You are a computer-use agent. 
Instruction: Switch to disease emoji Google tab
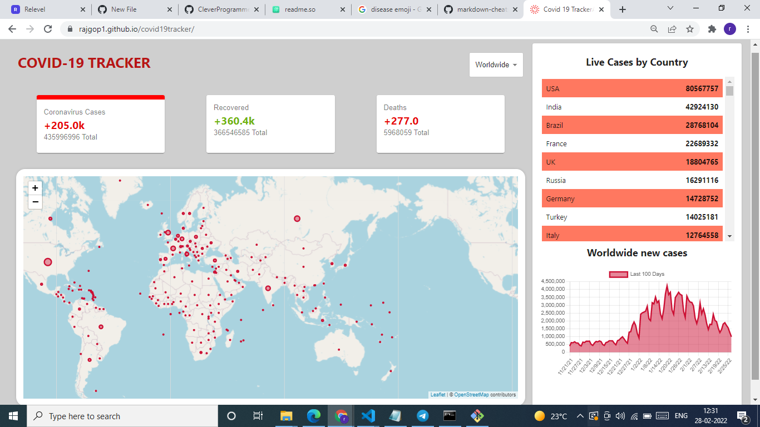[394, 9]
